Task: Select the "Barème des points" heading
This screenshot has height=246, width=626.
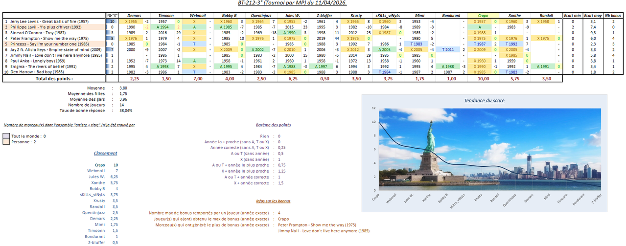Action: tap(273, 125)
